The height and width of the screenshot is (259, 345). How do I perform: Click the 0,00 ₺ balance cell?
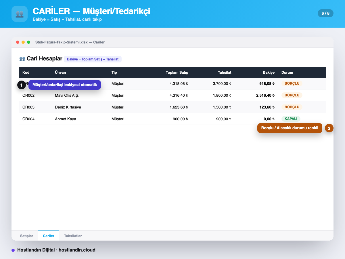269,119
